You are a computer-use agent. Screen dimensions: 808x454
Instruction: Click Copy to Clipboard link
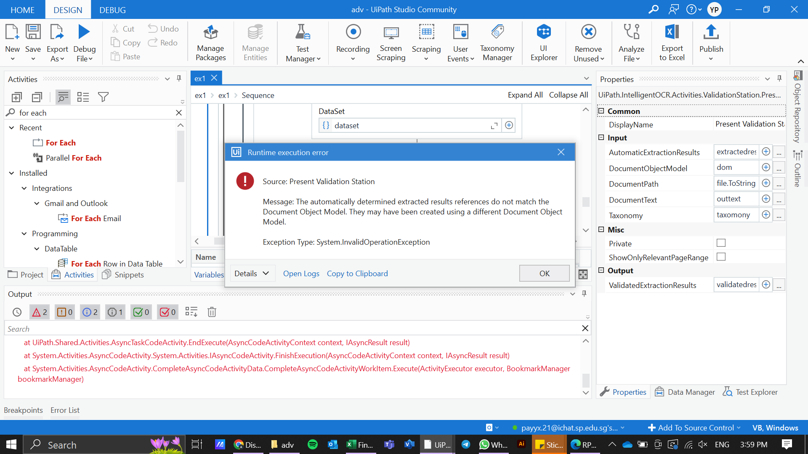(357, 274)
